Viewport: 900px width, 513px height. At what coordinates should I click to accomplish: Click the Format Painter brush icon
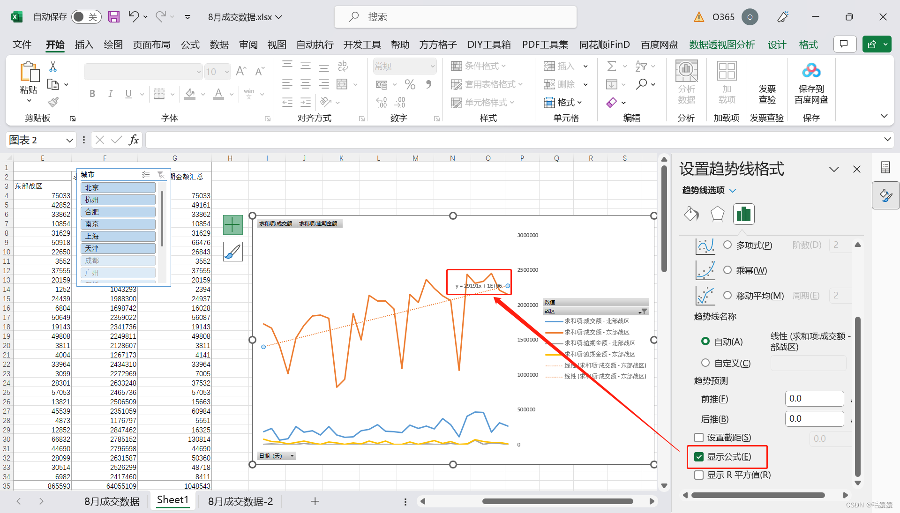pyautogui.click(x=53, y=102)
